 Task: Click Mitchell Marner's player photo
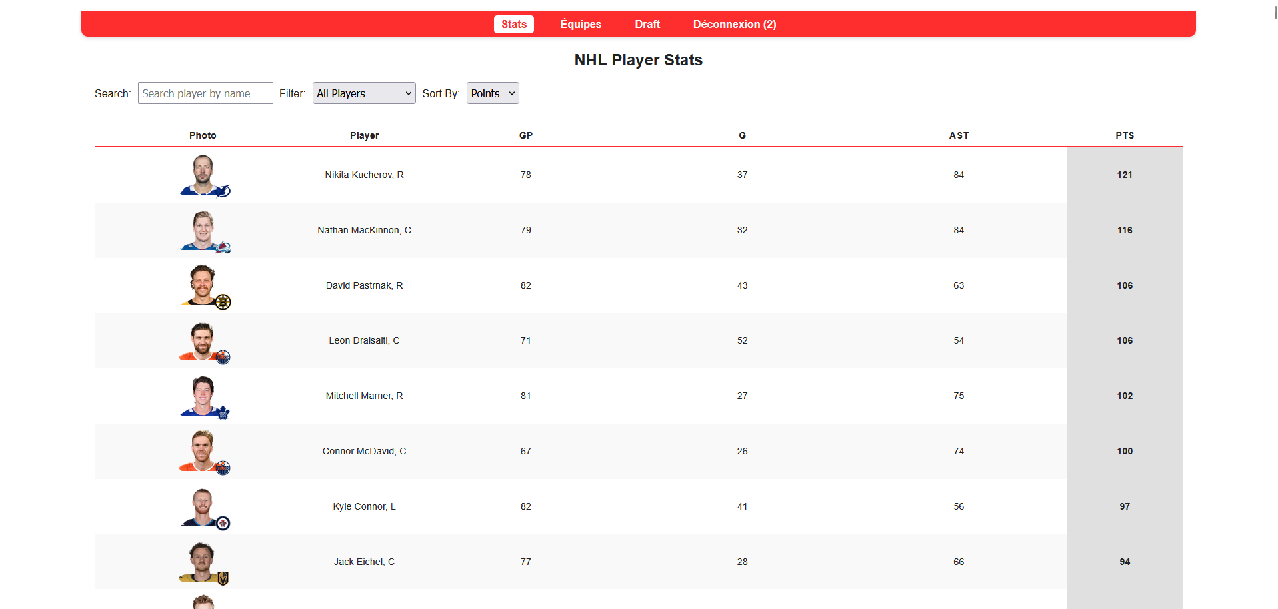[203, 396]
